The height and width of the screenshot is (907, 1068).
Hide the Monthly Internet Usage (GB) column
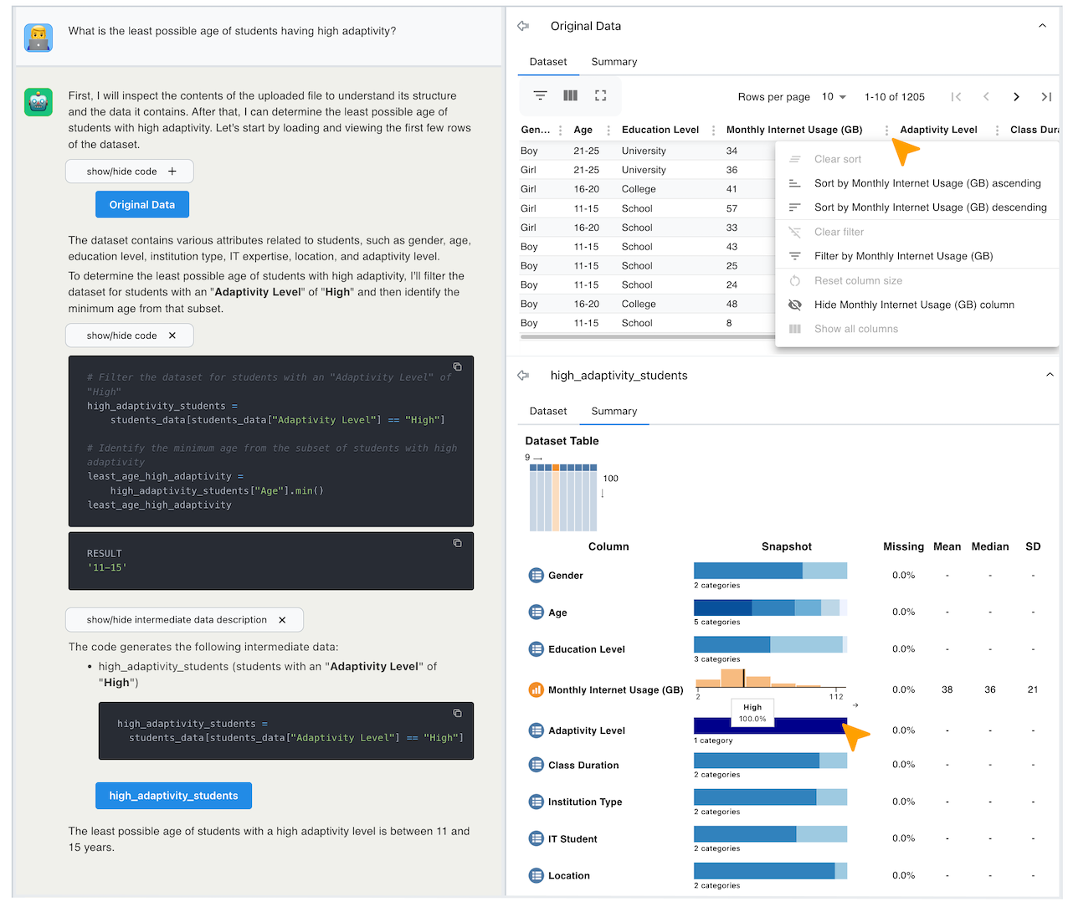coord(913,305)
